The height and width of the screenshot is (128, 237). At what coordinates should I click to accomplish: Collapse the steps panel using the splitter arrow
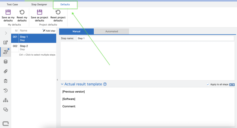tap(57, 80)
